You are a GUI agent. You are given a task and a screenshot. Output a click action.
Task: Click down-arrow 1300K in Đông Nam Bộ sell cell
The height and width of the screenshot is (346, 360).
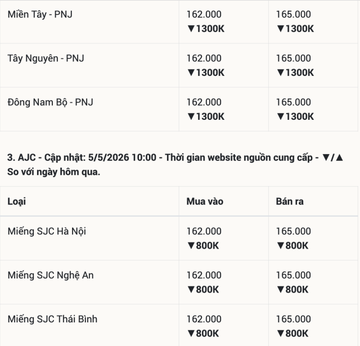pos(295,116)
